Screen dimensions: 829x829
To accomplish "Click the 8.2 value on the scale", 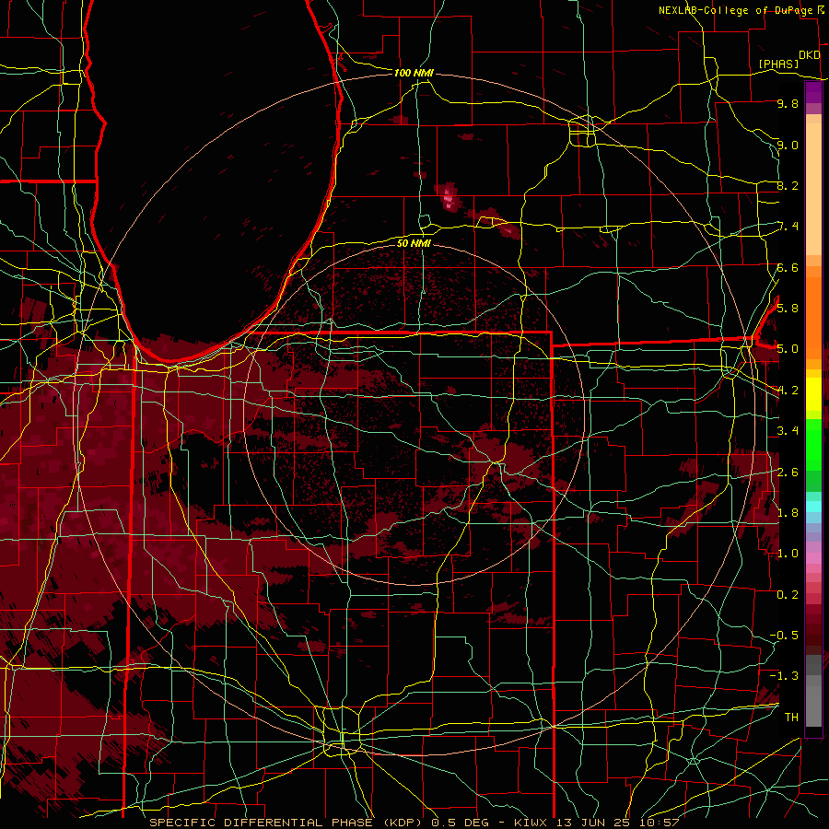I will pos(788,185).
